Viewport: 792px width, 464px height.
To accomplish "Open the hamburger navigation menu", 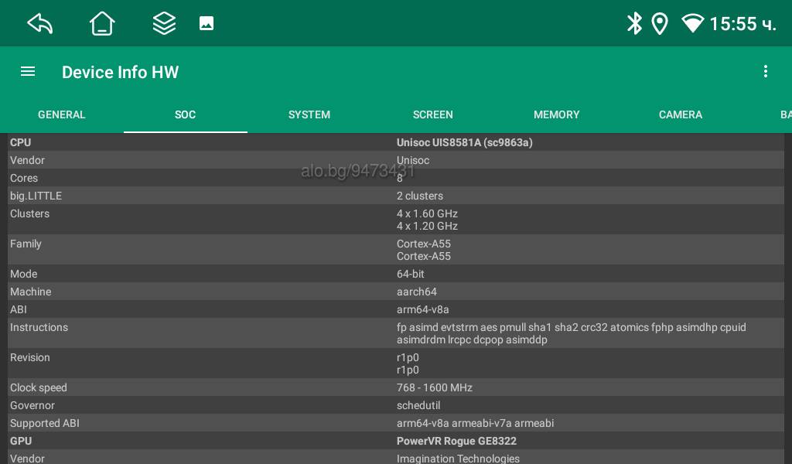I will (28, 72).
